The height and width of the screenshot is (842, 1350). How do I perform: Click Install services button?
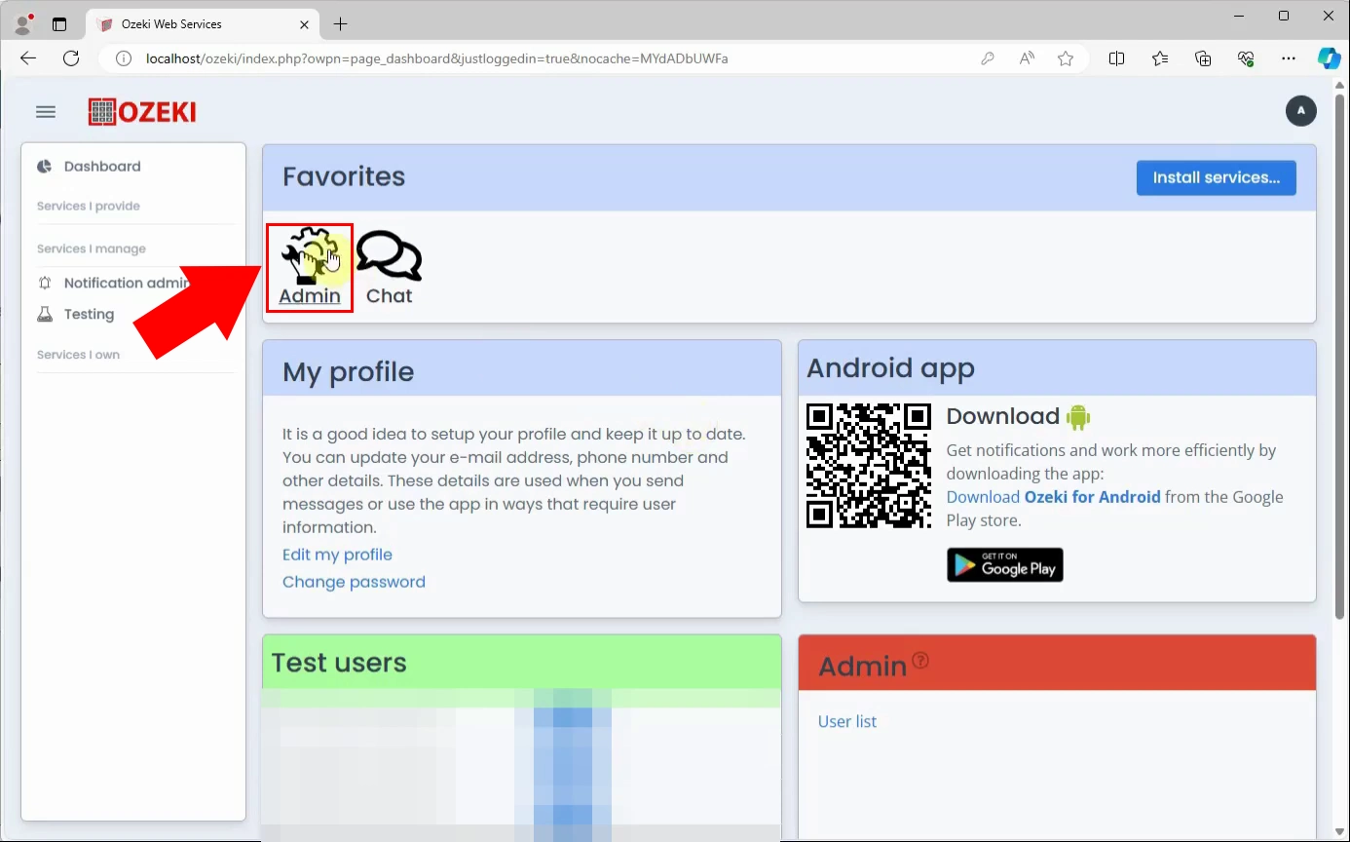(1216, 177)
